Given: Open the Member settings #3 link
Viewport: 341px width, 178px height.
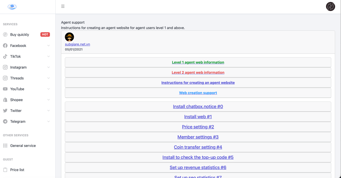Looking at the screenshot, I should [x=198, y=137].
